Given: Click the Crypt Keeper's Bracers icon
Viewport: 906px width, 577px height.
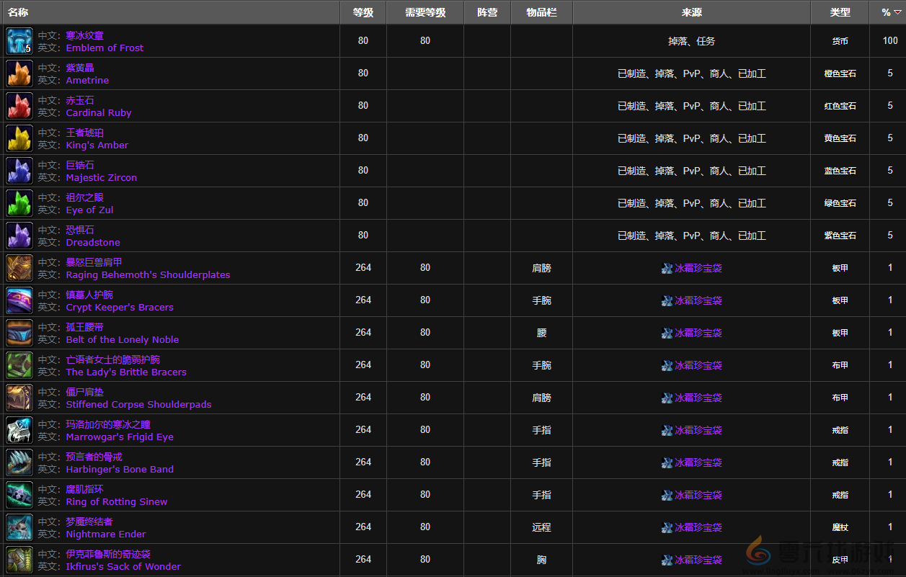Looking at the screenshot, I should click(x=19, y=300).
